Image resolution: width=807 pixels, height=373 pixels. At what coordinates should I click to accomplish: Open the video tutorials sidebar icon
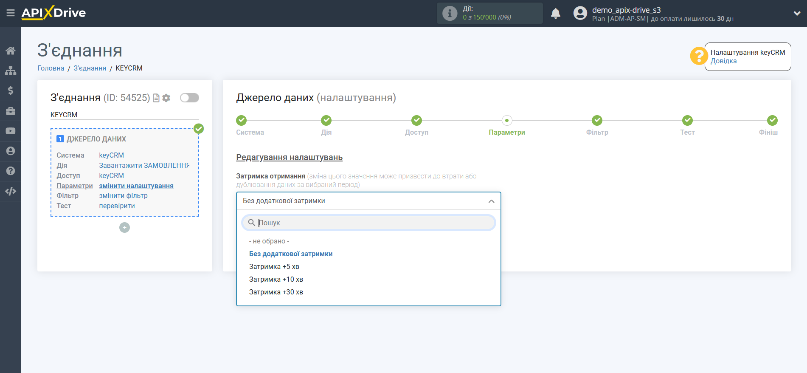[x=11, y=131]
